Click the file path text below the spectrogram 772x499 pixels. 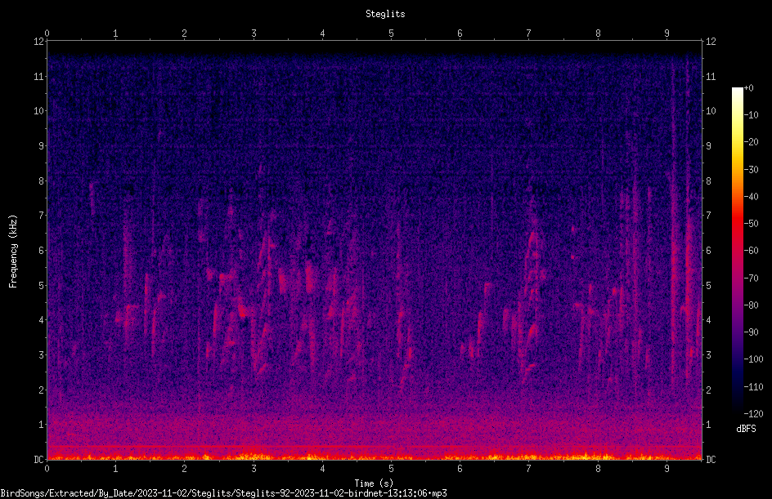tap(223, 493)
